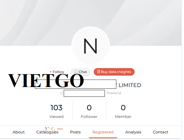The image size is (184, 140).
Task: Open the About tab
Action: tap(19, 132)
